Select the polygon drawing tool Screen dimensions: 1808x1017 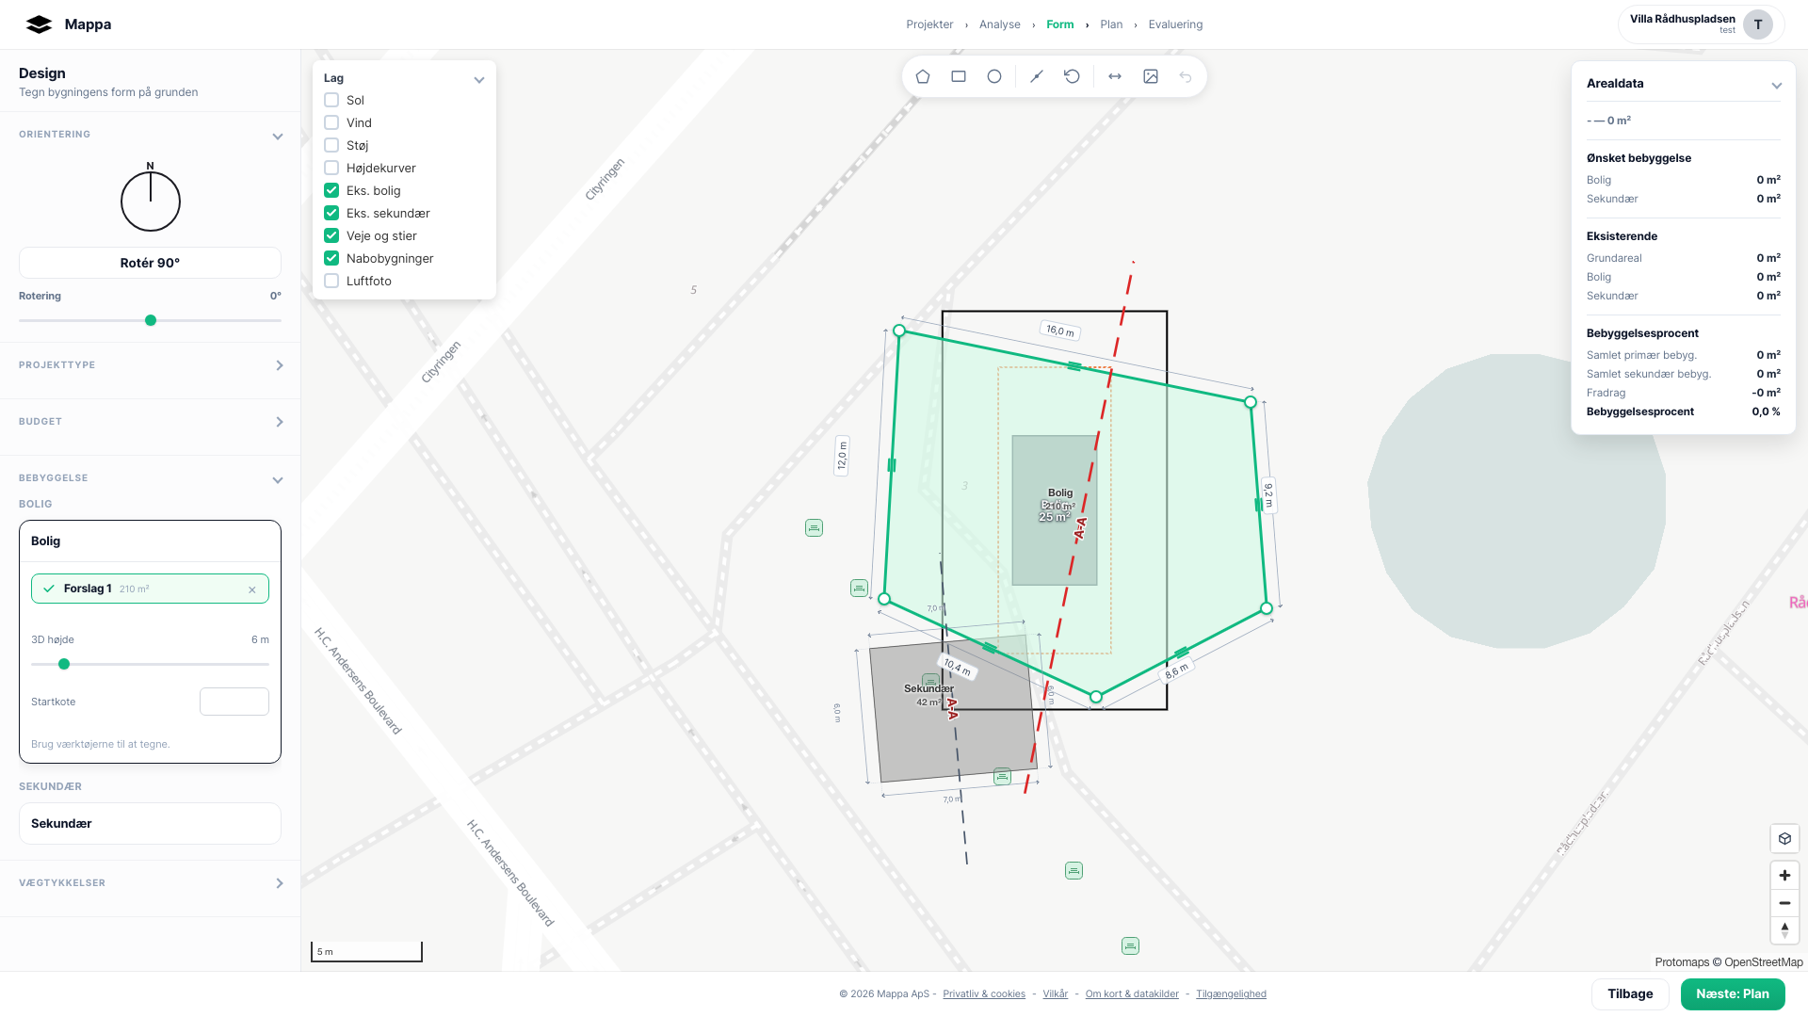point(923,76)
